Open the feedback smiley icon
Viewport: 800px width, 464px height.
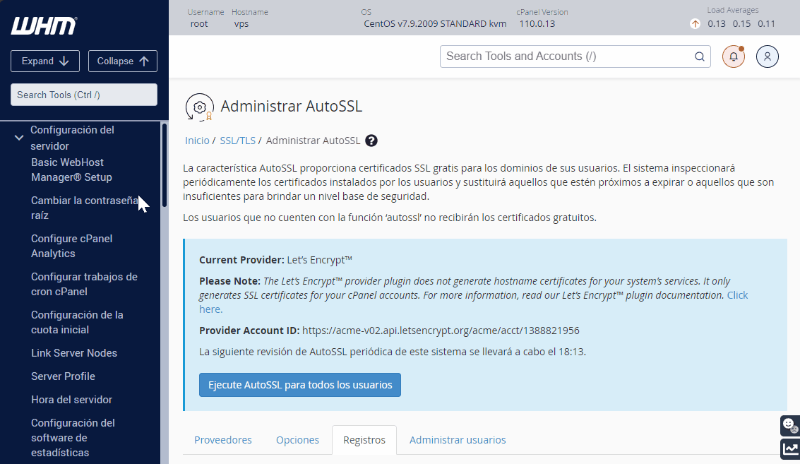click(x=790, y=425)
